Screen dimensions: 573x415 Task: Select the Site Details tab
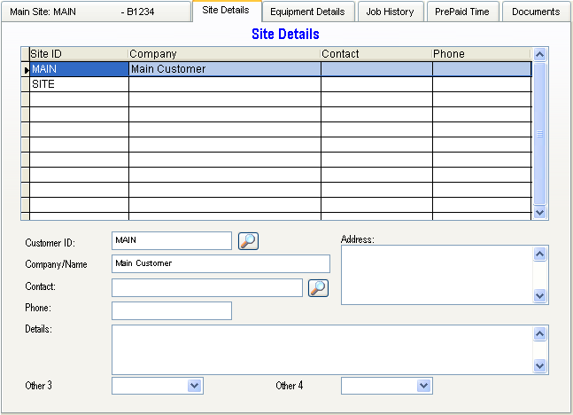pyautogui.click(x=225, y=11)
